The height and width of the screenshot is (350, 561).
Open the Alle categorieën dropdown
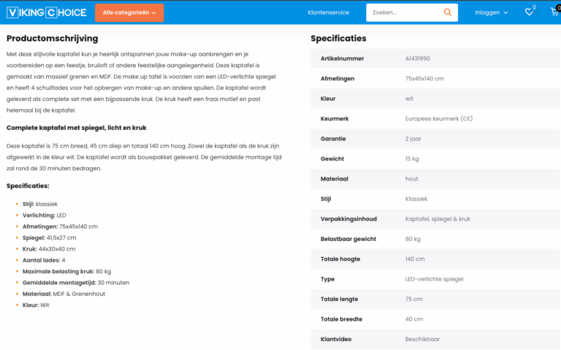coord(129,12)
